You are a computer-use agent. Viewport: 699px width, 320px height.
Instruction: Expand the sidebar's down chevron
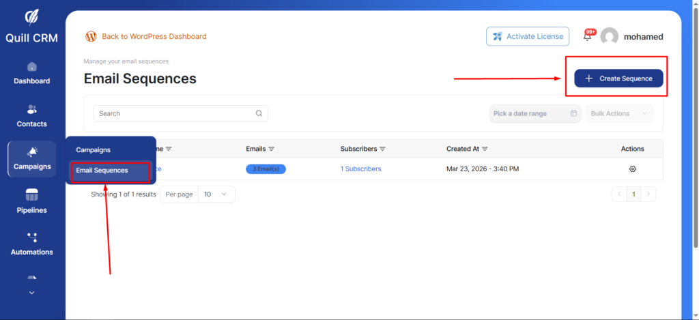(x=31, y=293)
